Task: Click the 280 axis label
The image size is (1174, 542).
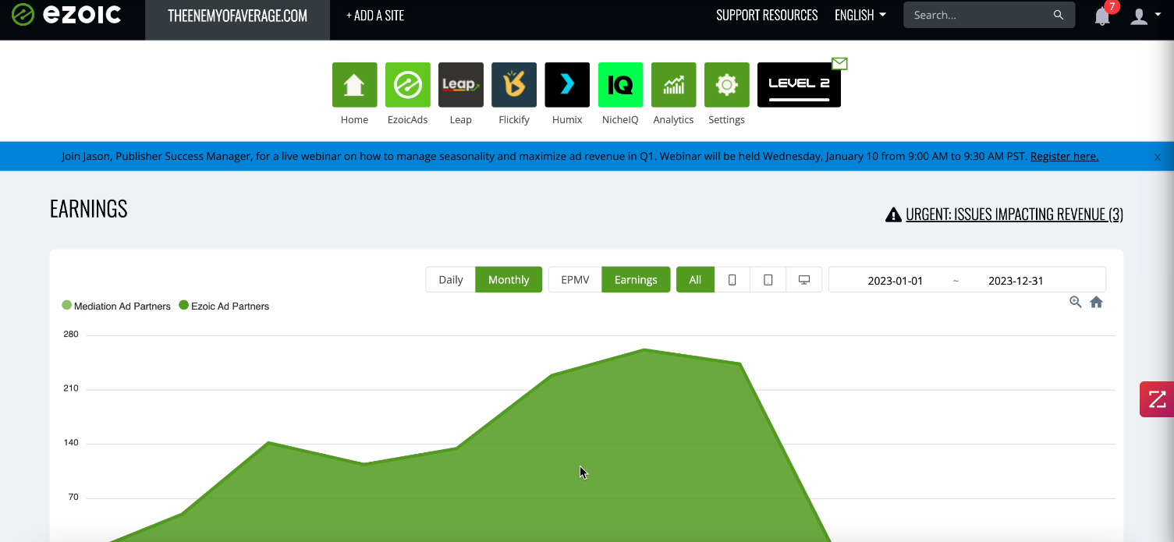Action: (x=71, y=334)
